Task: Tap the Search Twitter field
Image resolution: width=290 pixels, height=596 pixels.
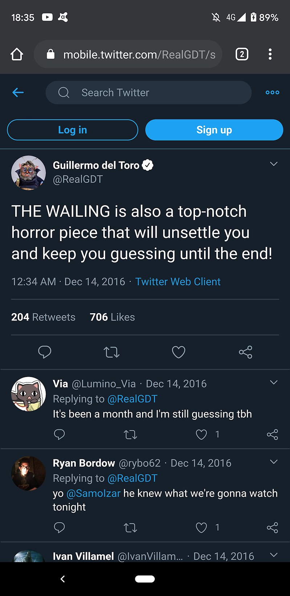Action: click(149, 92)
